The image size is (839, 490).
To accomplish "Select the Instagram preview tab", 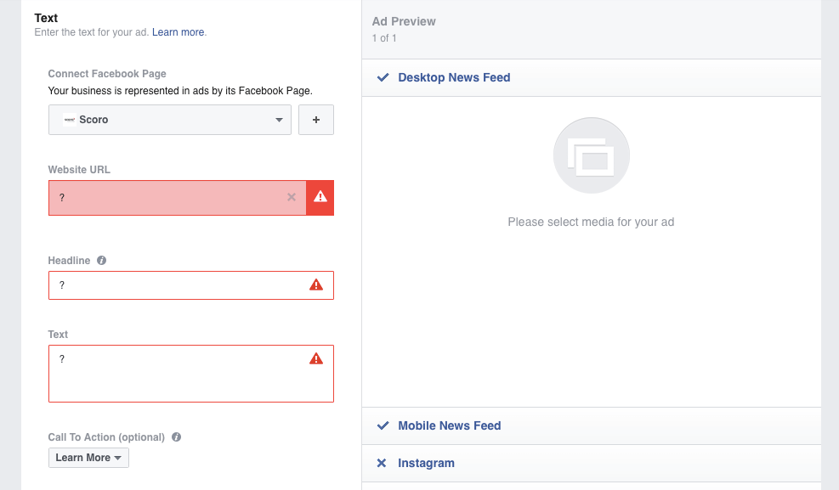I will coord(592,464).
